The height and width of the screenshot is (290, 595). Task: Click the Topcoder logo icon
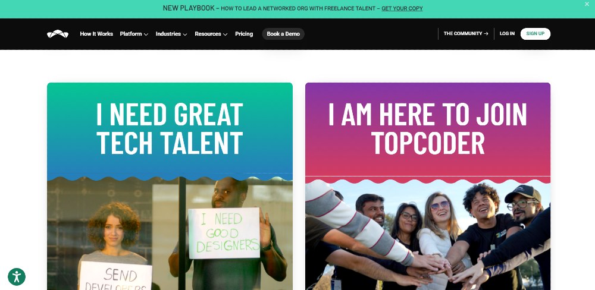58,34
